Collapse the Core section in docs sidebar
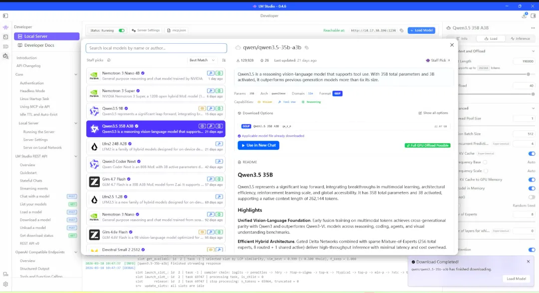The height and width of the screenshot is (293, 539). [x=76, y=74]
